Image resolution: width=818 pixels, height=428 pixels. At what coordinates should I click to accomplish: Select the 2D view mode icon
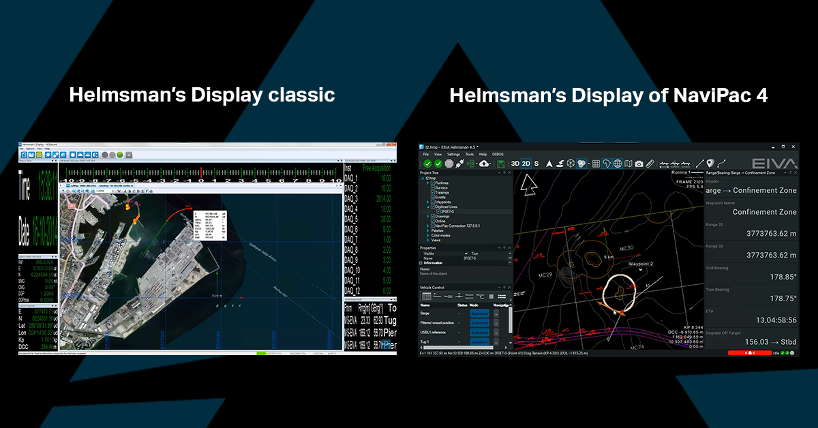525,164
